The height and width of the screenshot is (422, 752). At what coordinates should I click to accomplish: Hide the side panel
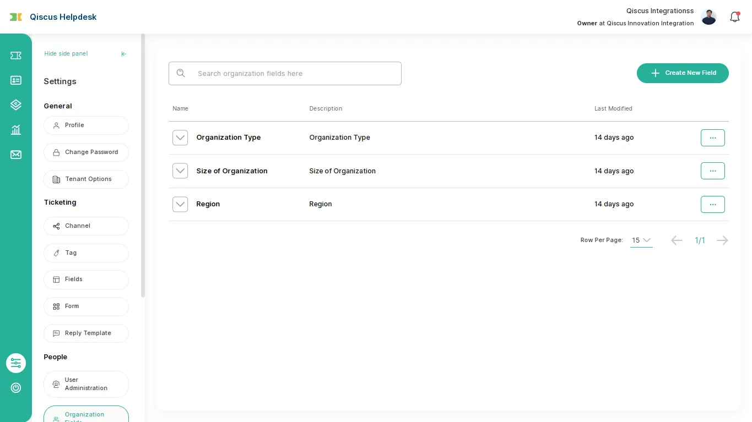tap(85, 54)
